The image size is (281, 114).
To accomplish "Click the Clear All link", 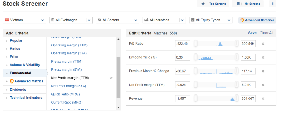I will pyautogui.click(x=266, y=33).
